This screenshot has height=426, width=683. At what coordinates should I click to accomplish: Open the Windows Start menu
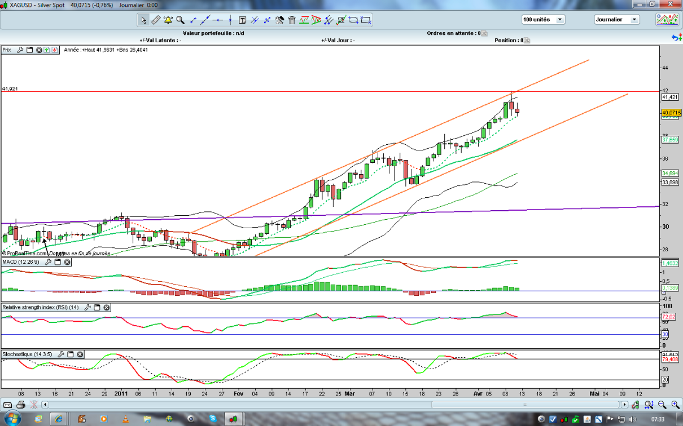(11, 419)
